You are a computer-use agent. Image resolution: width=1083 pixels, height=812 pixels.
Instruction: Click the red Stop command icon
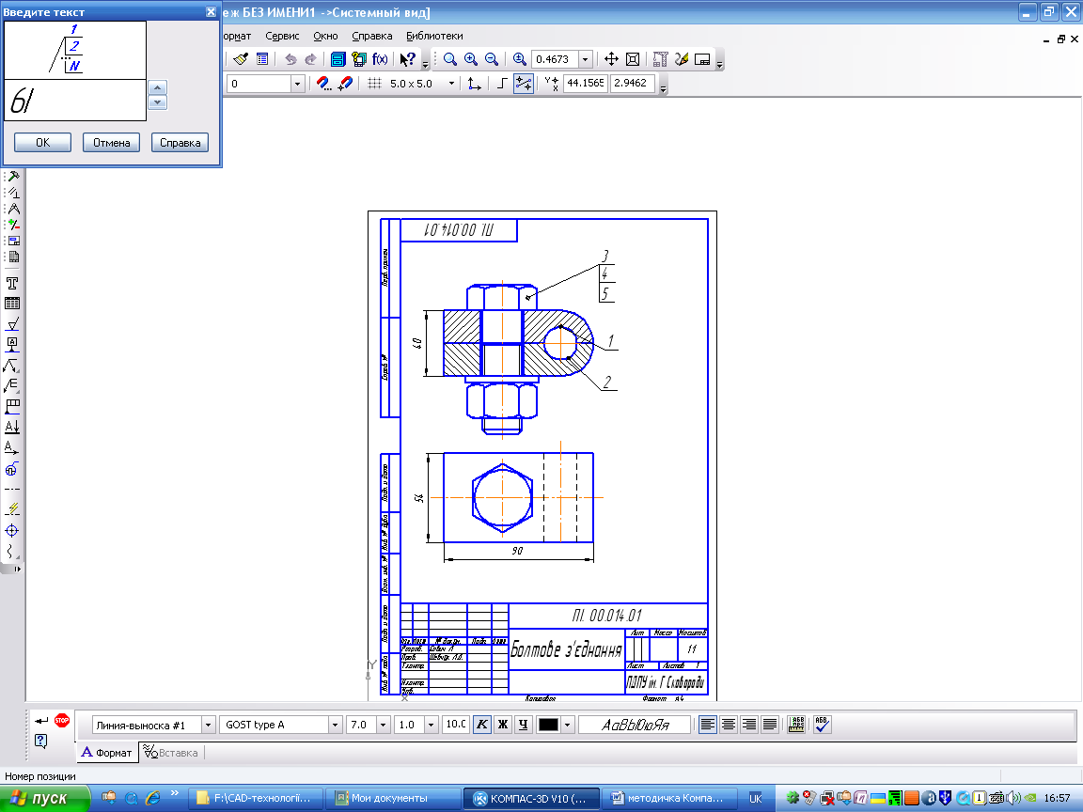tap(62, 721)
